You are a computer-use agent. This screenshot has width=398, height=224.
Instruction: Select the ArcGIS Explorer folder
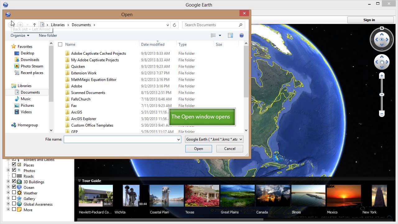pyautogui.click(x=84, y=119)
